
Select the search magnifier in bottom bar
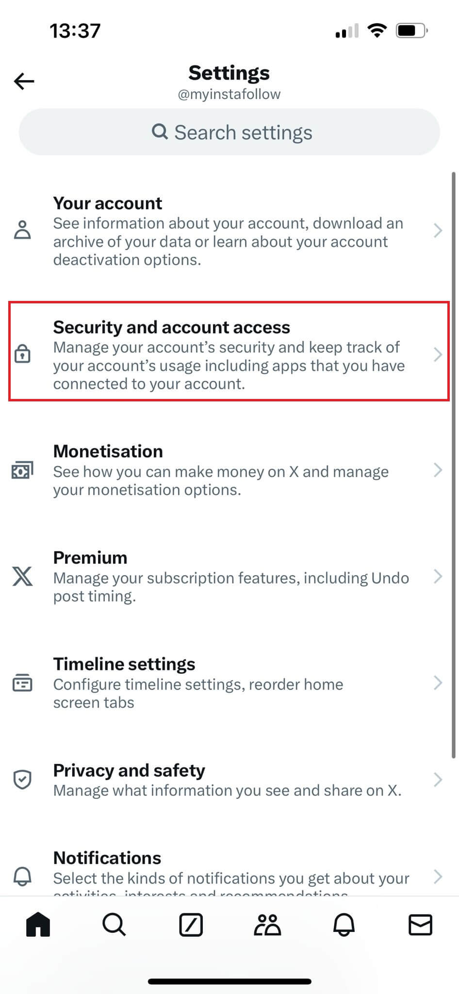tap(114, 924)
